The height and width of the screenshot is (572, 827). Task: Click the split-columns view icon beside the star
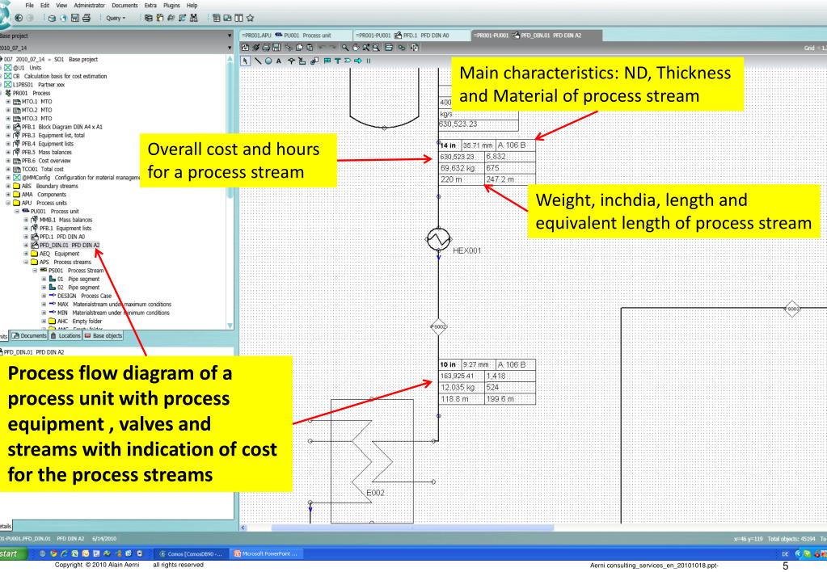click(238, 18)
